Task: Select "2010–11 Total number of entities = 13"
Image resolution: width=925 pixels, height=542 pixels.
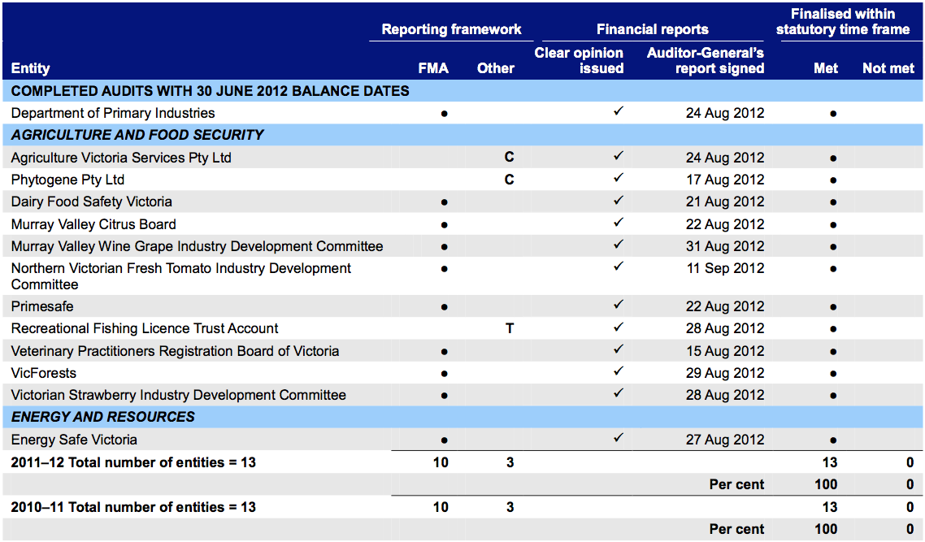Action: [x=133, y=508]
